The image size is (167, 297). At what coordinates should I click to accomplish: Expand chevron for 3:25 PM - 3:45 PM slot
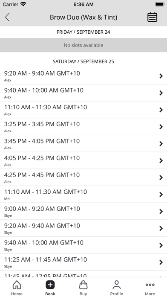(x=161, y=127)
